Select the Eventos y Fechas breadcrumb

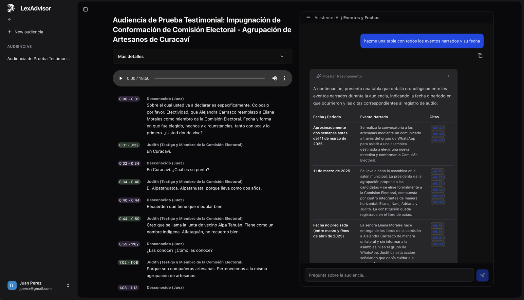pos(361,18)
